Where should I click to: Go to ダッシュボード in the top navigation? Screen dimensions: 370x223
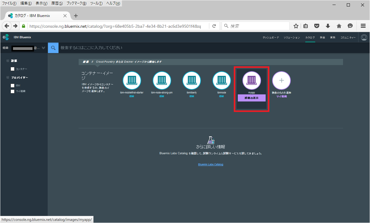271,38
